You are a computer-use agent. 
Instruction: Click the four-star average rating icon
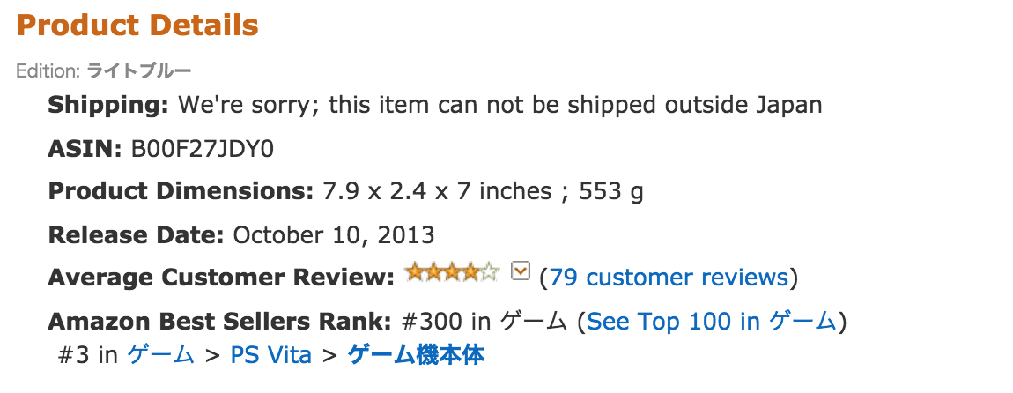[452, 272]
